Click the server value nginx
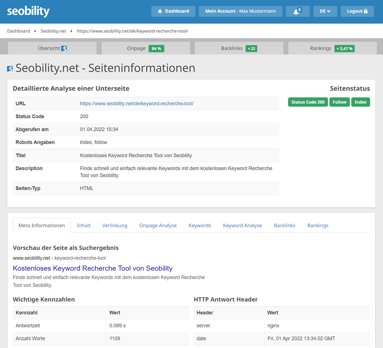Image resolution: width=383 pixels, height=348 pixels. click(x=273, y=325)
